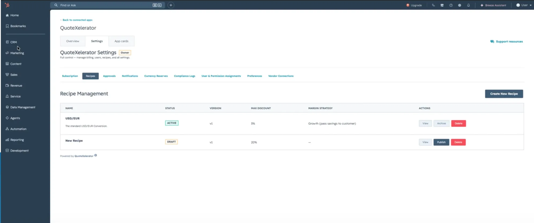Open User & Permission Assignments tab
Viewport: 534px width, 223px height.
[221, 76]
